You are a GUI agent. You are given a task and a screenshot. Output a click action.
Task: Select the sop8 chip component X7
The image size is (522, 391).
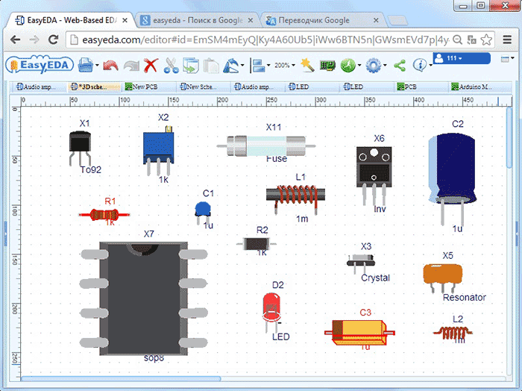(x=142, y=298)
